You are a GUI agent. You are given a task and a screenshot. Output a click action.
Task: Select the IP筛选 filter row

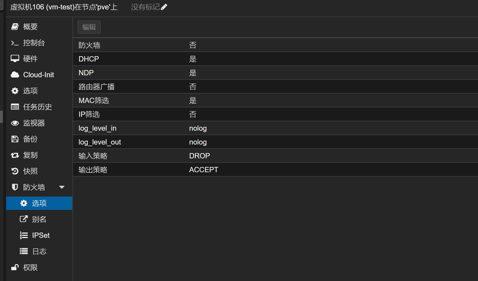pos(276,114)
